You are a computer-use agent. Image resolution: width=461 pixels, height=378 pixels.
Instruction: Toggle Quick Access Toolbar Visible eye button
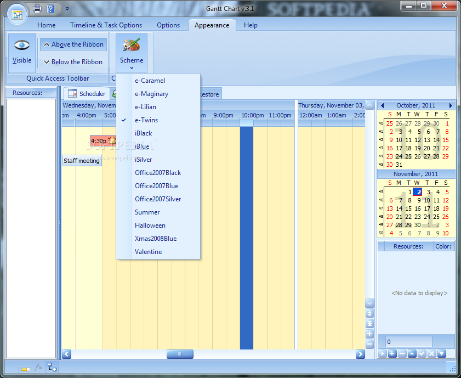(x=22, y=53)
